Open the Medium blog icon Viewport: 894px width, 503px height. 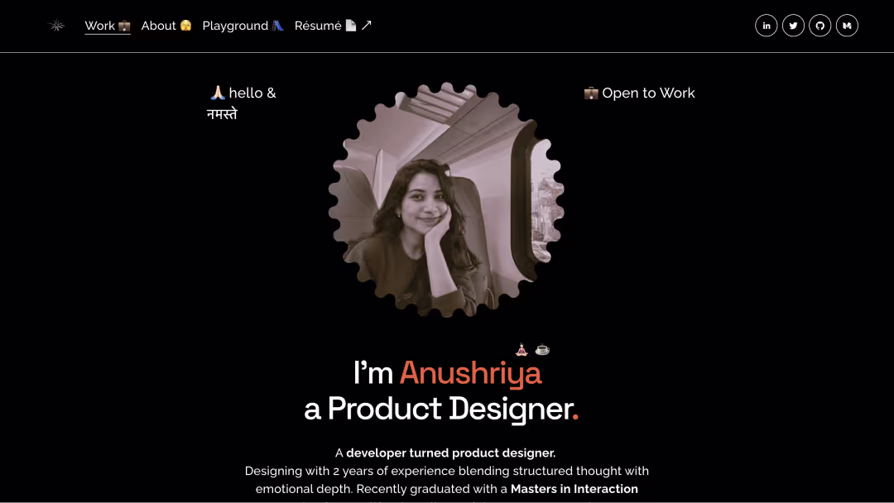(847, 26)
